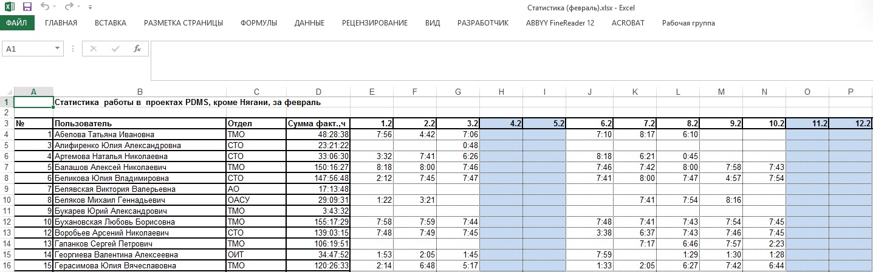Customize the Quick Access Toolbar dropdown
873x272 pixels.
coord(90,7)
